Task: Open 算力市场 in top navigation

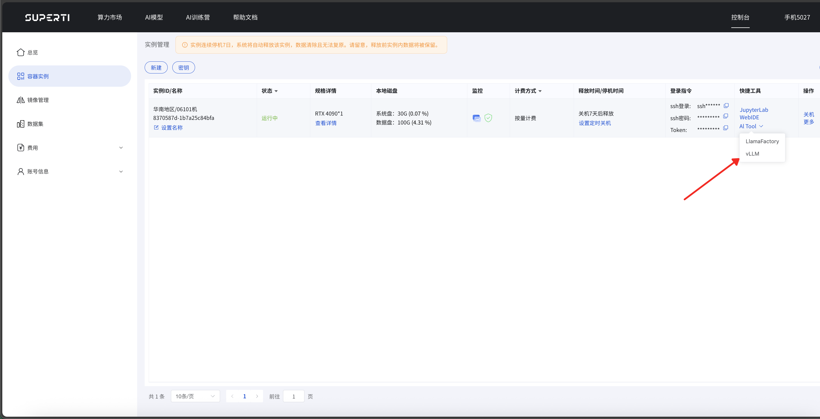Action: pyautogui.click(x=110, y=17)
